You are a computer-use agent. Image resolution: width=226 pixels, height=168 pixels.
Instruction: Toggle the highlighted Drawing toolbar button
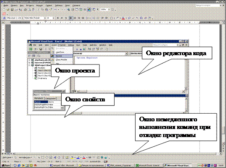tap(89, 9)
